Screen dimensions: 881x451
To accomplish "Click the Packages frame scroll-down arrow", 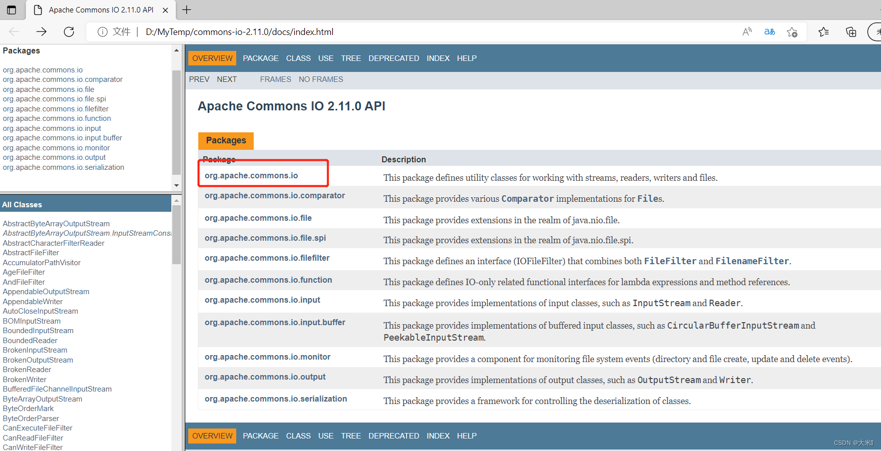I will click(176, 185).
